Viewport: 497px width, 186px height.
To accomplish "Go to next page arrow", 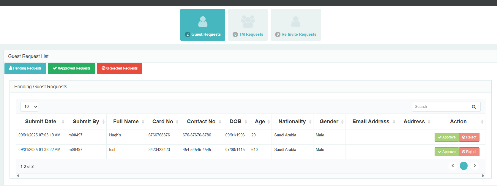I will (475, 166).
